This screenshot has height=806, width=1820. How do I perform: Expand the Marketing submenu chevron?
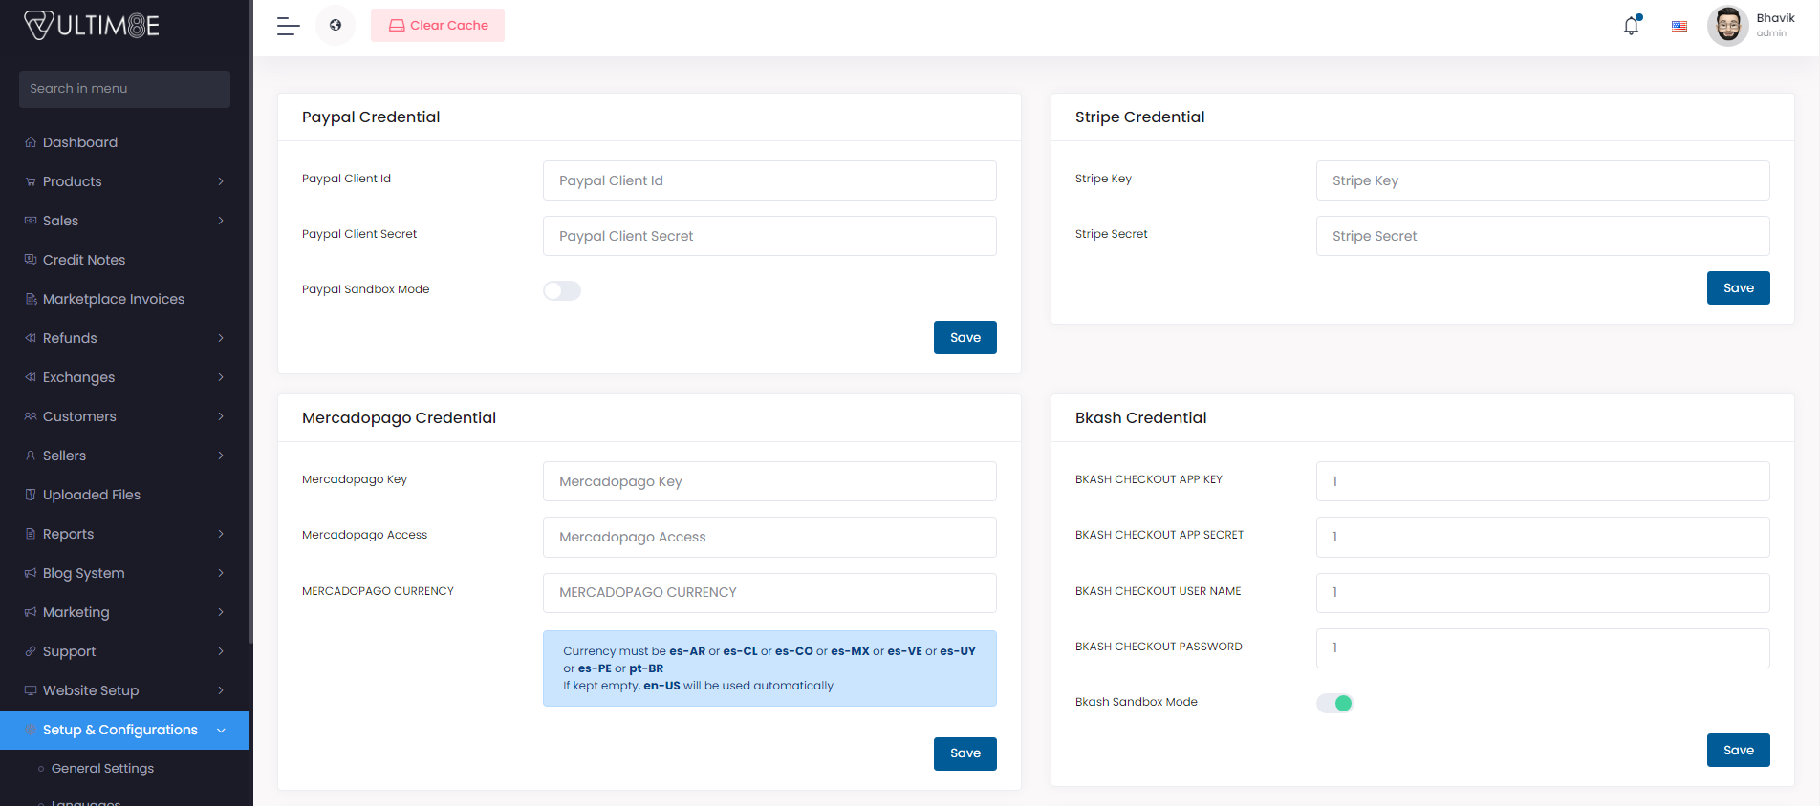click(x=221, y=612)
